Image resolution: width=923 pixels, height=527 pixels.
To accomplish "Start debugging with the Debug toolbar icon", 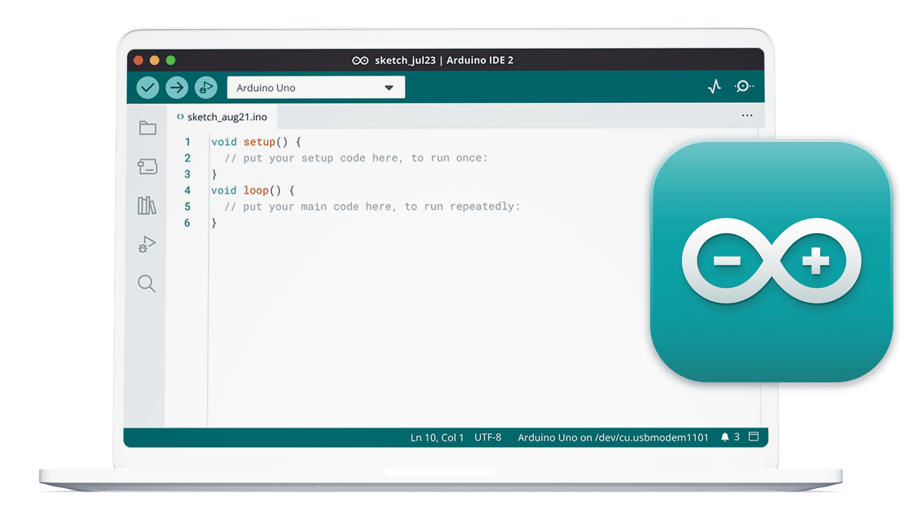I will coord(205,87).
